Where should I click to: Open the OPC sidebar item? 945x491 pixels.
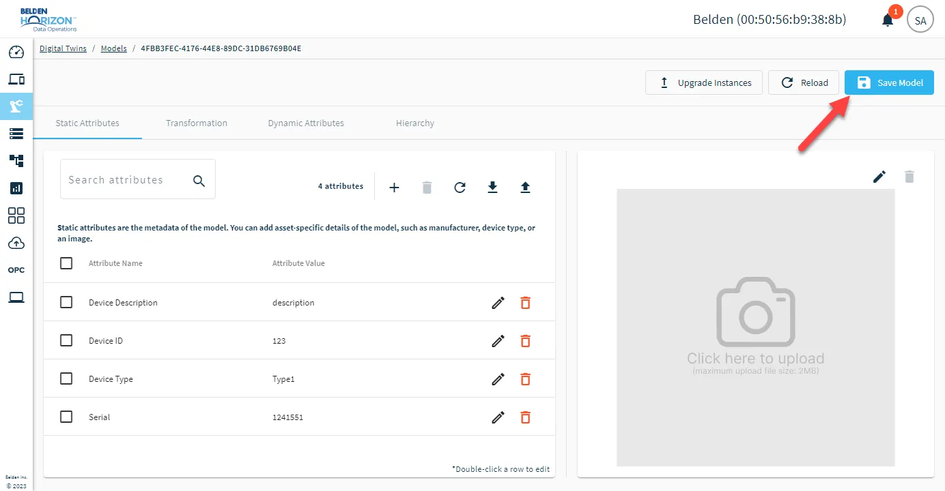[x=16, y=270]
